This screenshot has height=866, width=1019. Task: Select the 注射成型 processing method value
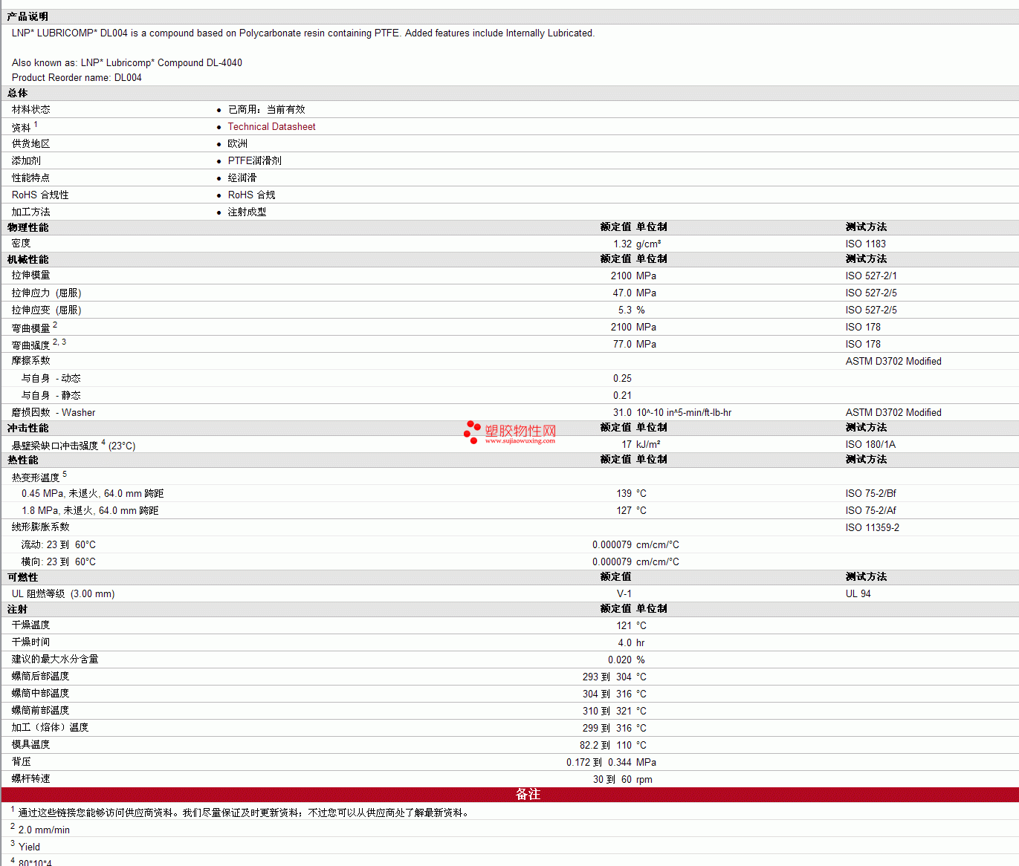click(x=248, y=212)
